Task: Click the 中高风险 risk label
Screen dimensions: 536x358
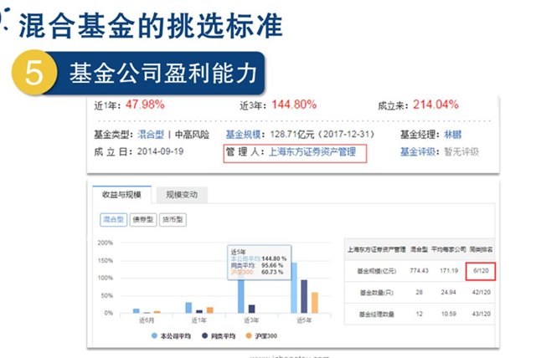Action: [x=192, y=135]
